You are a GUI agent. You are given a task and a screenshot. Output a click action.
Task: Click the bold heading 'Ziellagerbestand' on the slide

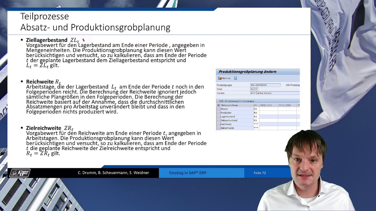coord(47,40)
